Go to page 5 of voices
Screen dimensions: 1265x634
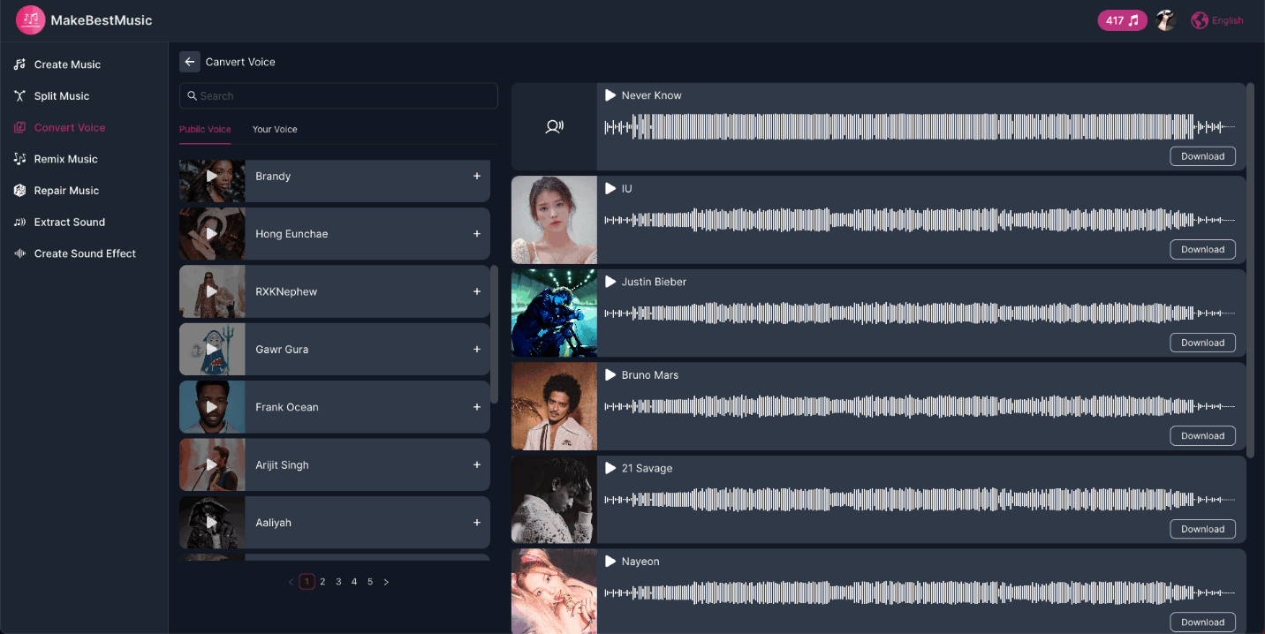(370, 582)
